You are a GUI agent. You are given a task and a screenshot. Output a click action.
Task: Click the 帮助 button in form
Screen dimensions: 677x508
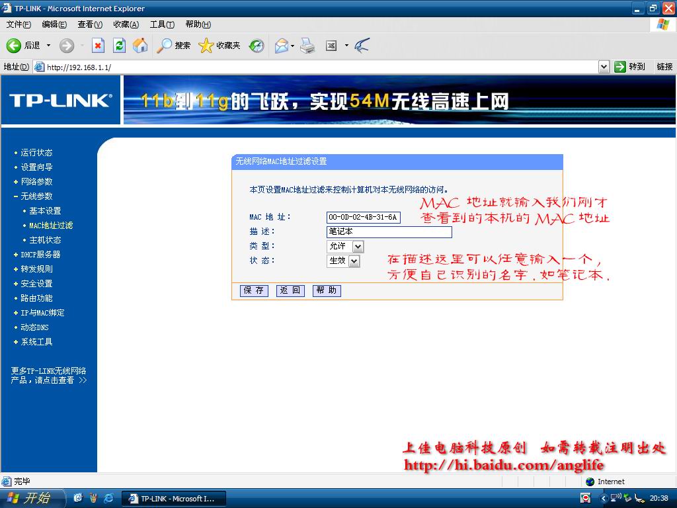(327, 291)
